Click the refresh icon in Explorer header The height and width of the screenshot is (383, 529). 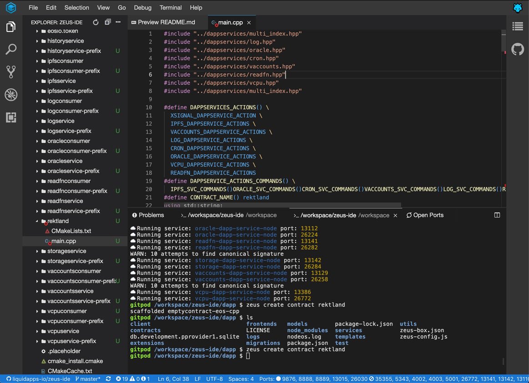tap(96, 22)
